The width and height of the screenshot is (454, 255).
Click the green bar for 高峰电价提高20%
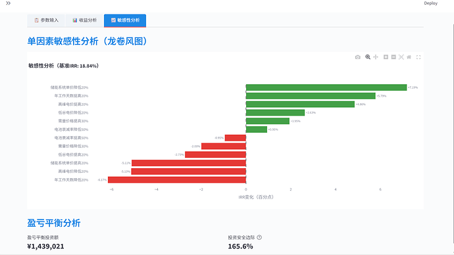point(300,104)
